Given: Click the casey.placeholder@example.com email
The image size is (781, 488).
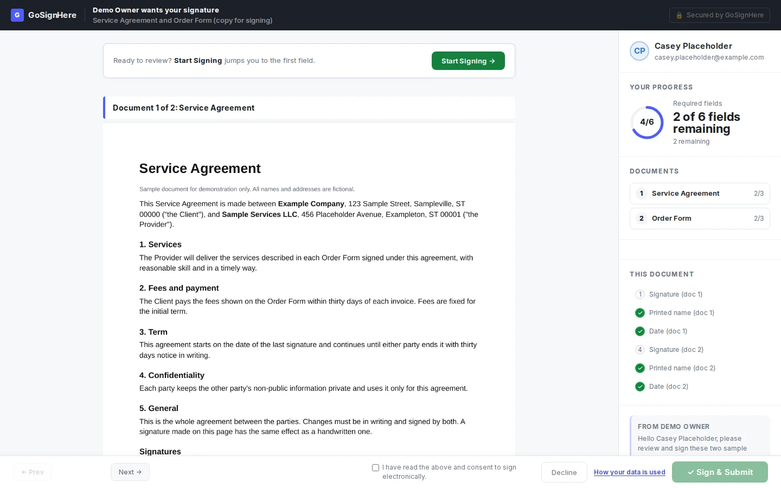Looking at the screenshot, I should 709,57.
